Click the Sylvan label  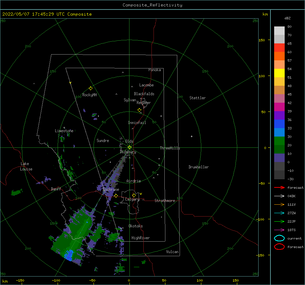click(130, 100)
